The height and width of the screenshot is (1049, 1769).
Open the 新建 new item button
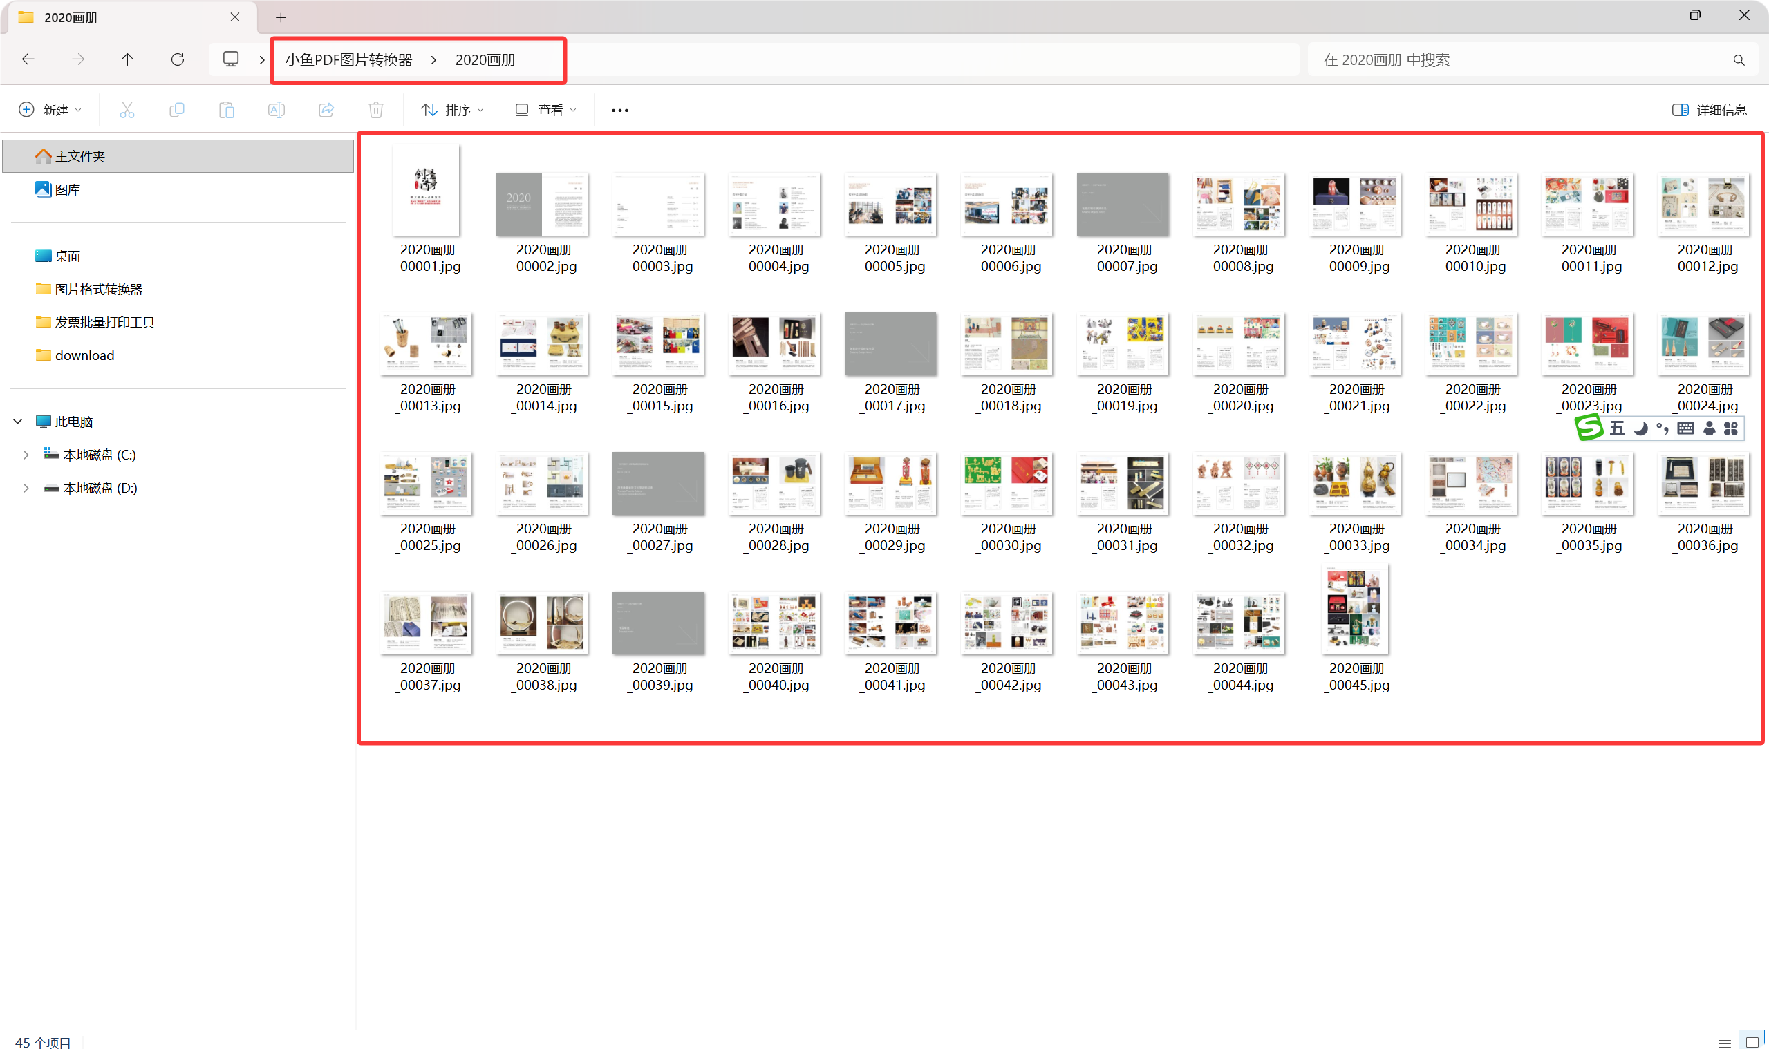tap(50, 110)
